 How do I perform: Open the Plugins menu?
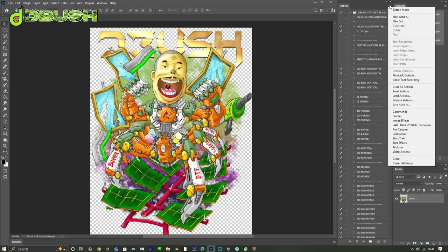pyautogui.click(x=90, y=3)
